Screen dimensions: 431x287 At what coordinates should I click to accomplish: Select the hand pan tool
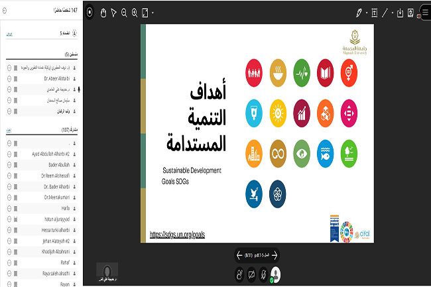(103, 13)
